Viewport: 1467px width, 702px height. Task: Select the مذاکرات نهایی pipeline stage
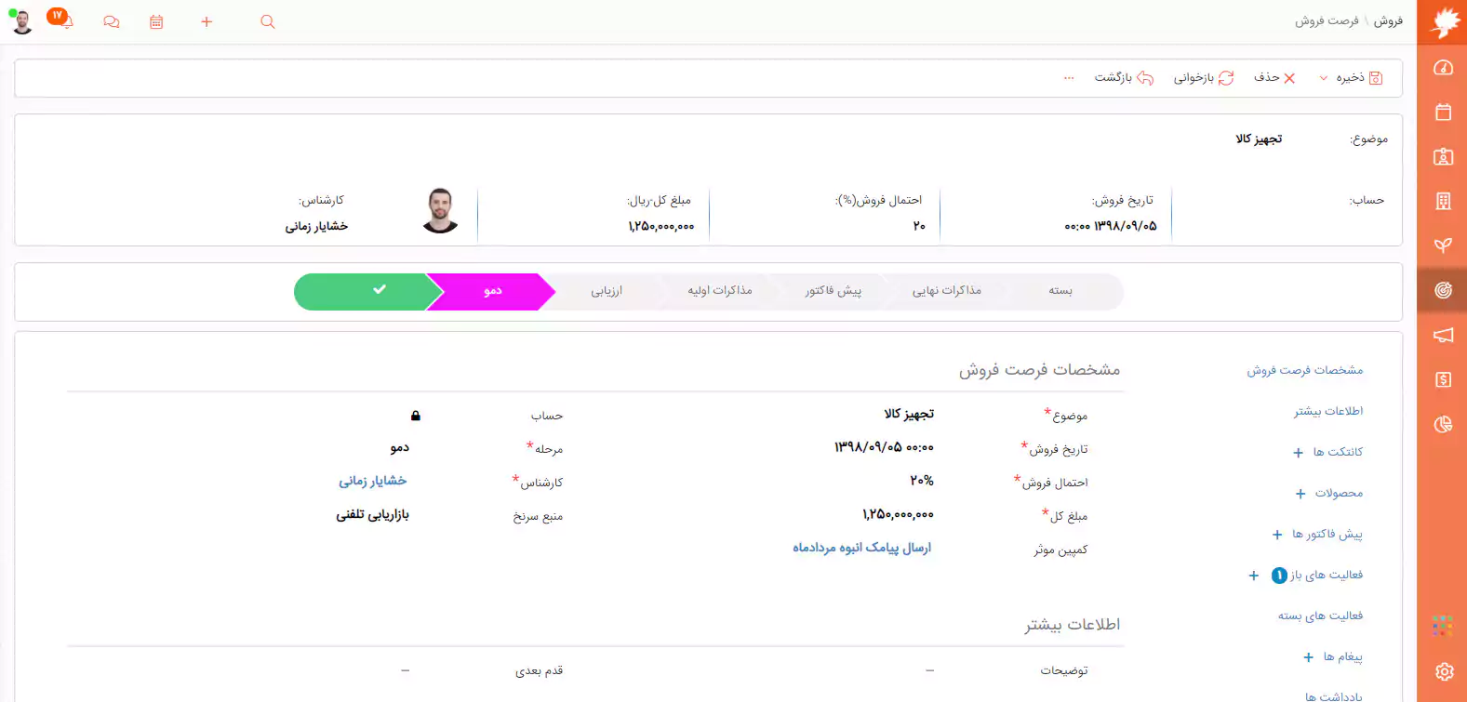[x=946, y=291]
